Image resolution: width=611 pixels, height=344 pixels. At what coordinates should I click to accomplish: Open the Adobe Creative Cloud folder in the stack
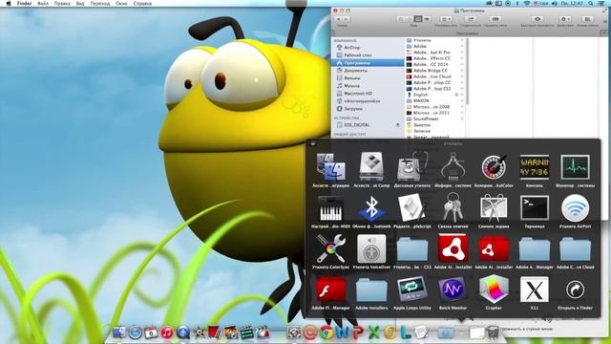575,248
